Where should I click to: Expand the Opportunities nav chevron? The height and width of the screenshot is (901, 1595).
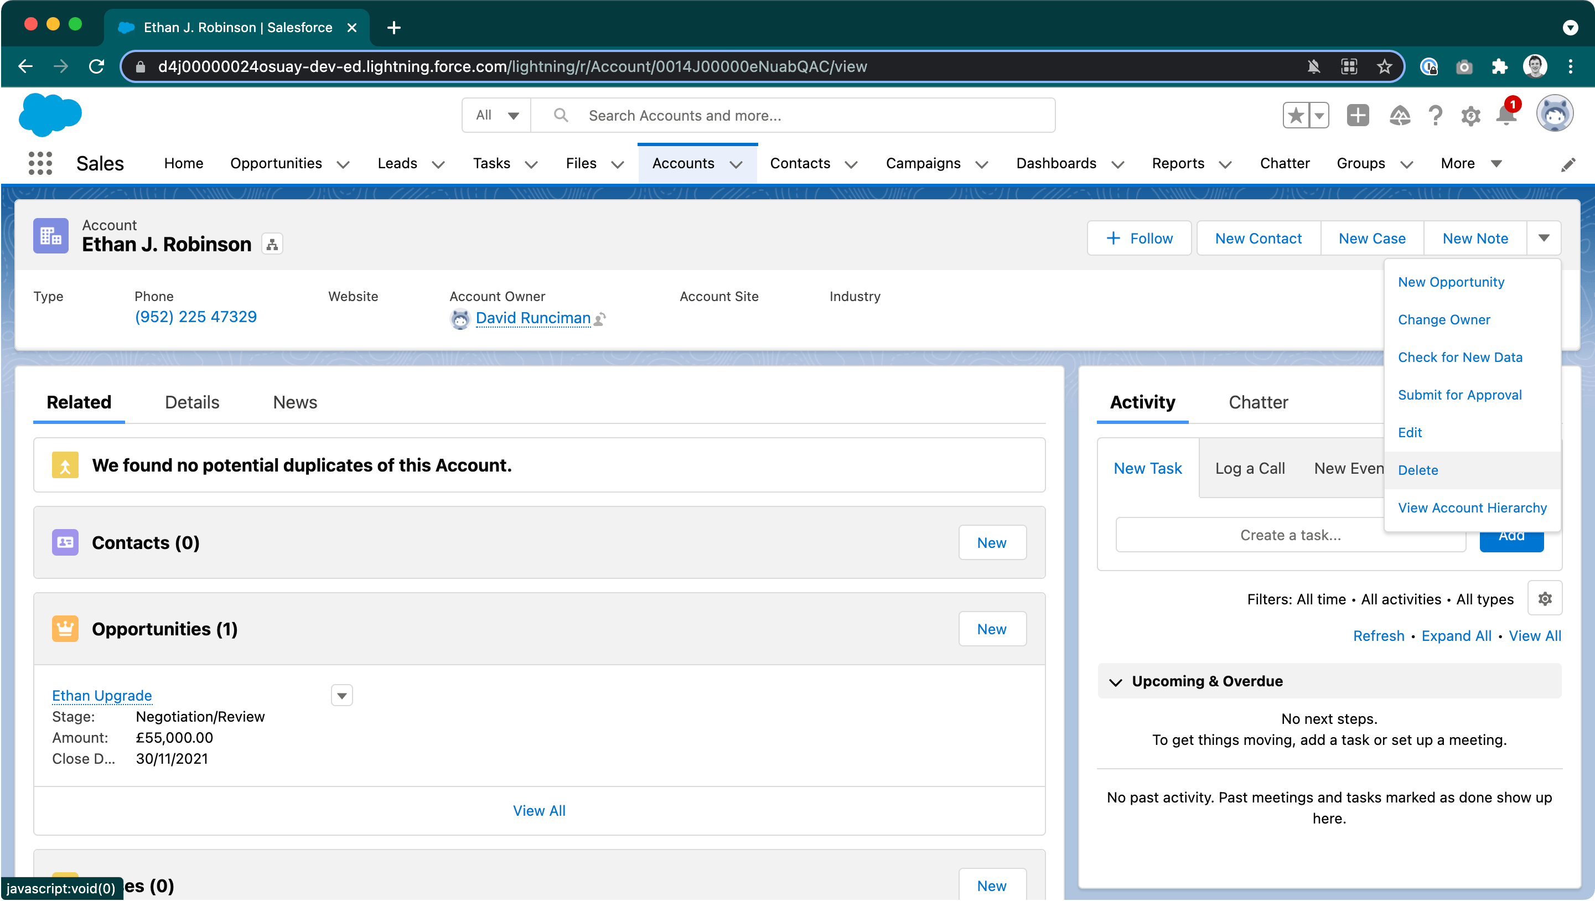click(x=343, y=165)
